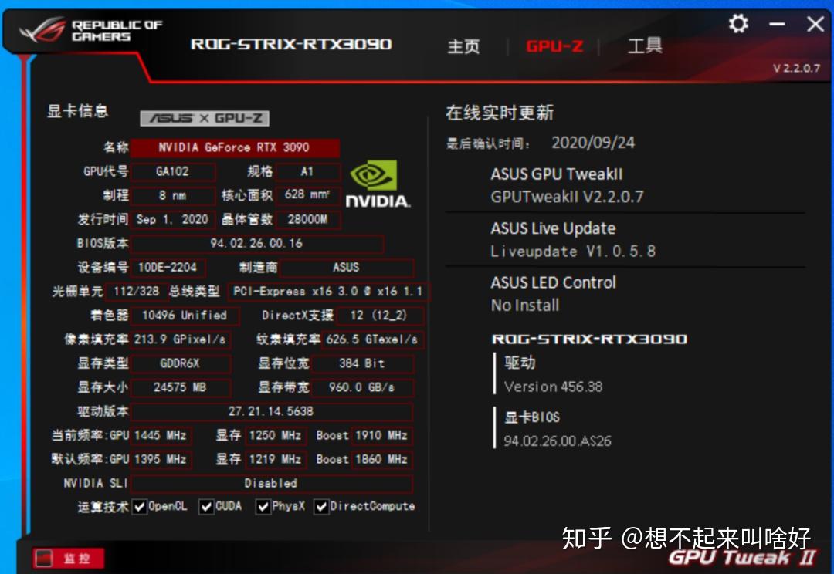Screen dimensions: 834x574
Task: Click the ROG Republic of Gamers logo
Action: [90, 30]
